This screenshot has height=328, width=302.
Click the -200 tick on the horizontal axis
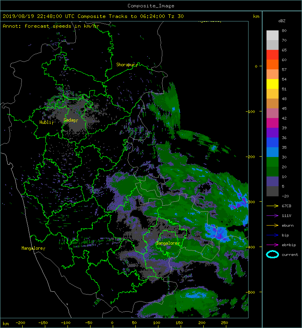point(20,323)
